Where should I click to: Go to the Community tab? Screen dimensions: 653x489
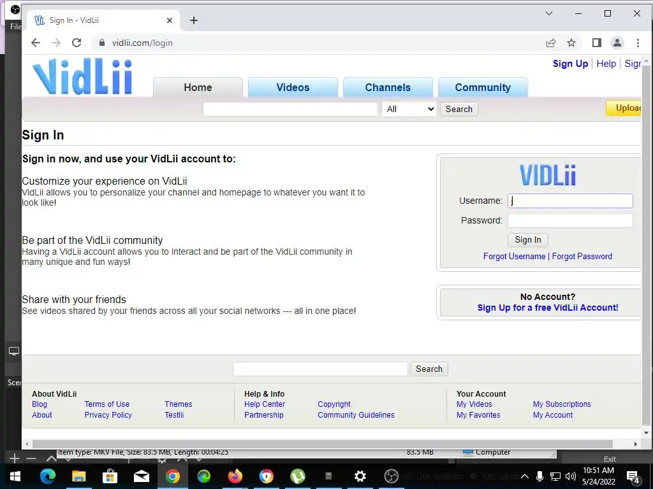pos(483,87)
